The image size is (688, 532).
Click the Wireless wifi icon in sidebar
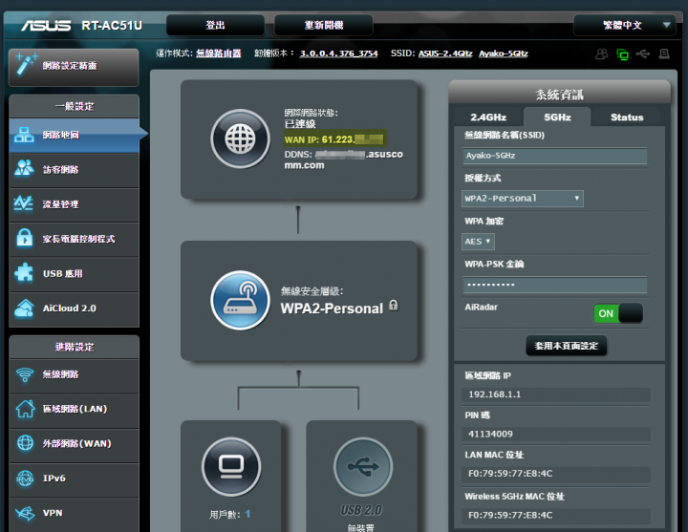coord(25,374)
